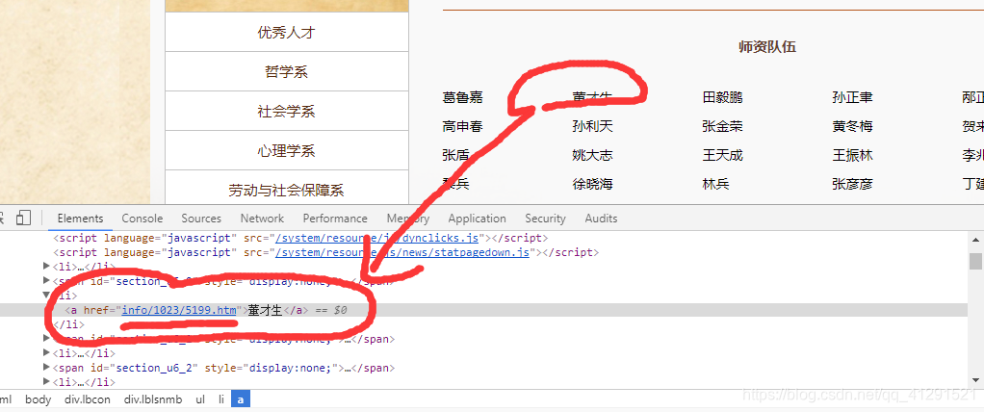
Task: Select the dynclicks.js script tag row
Action: (x=483, y=239)
